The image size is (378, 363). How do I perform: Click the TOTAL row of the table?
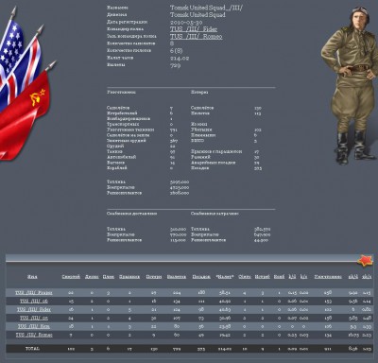[189, 349]
